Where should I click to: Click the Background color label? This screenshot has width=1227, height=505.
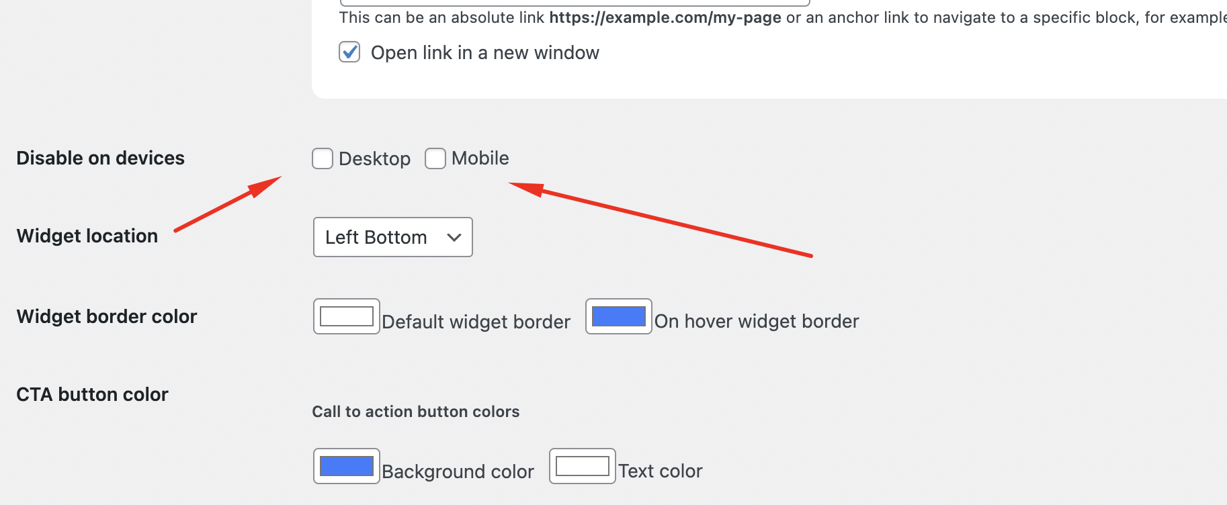point(458,471)
